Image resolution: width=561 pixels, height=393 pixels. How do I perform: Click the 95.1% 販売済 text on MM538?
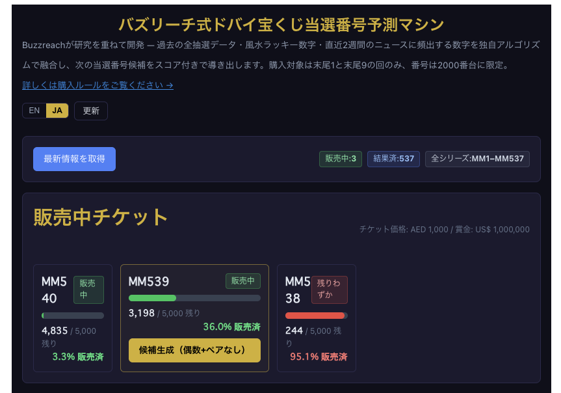click(319, 357)
